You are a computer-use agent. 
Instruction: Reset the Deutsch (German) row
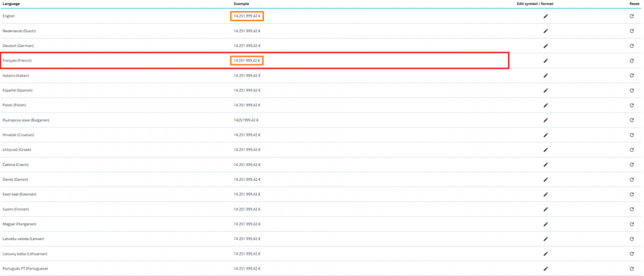[x=632, y=46]
